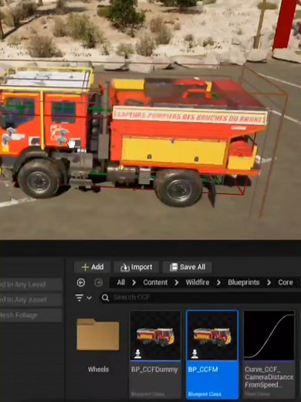Expand the chevron after the All breadcrumb
Screen dimensions: 301x402
tap(134, 283)
